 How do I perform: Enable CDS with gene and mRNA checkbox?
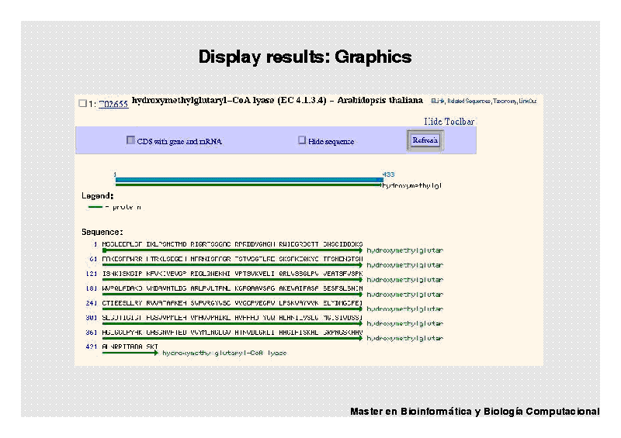click(x=130, y=141)
